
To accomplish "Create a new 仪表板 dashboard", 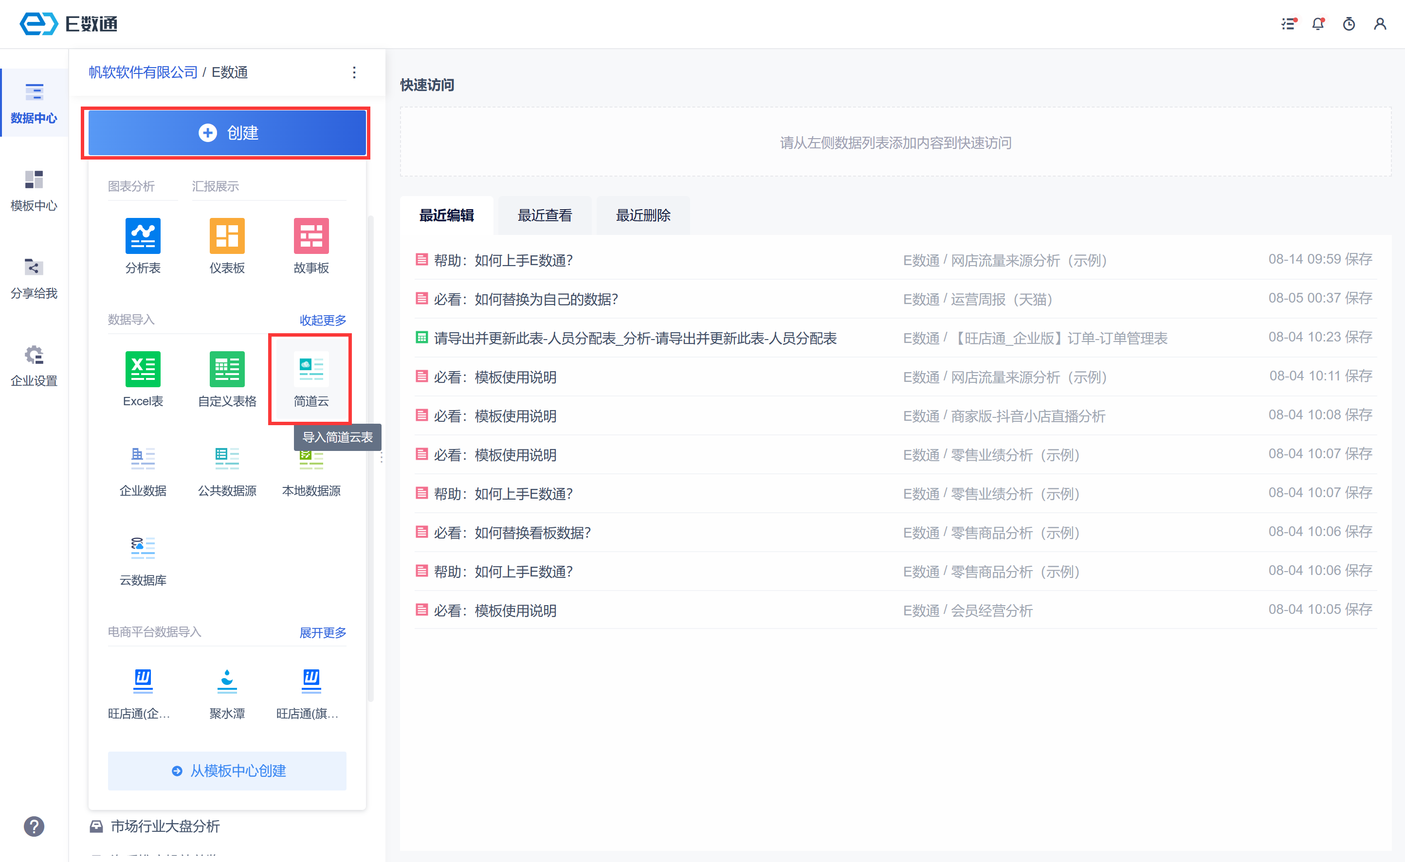I will point(227,236).
